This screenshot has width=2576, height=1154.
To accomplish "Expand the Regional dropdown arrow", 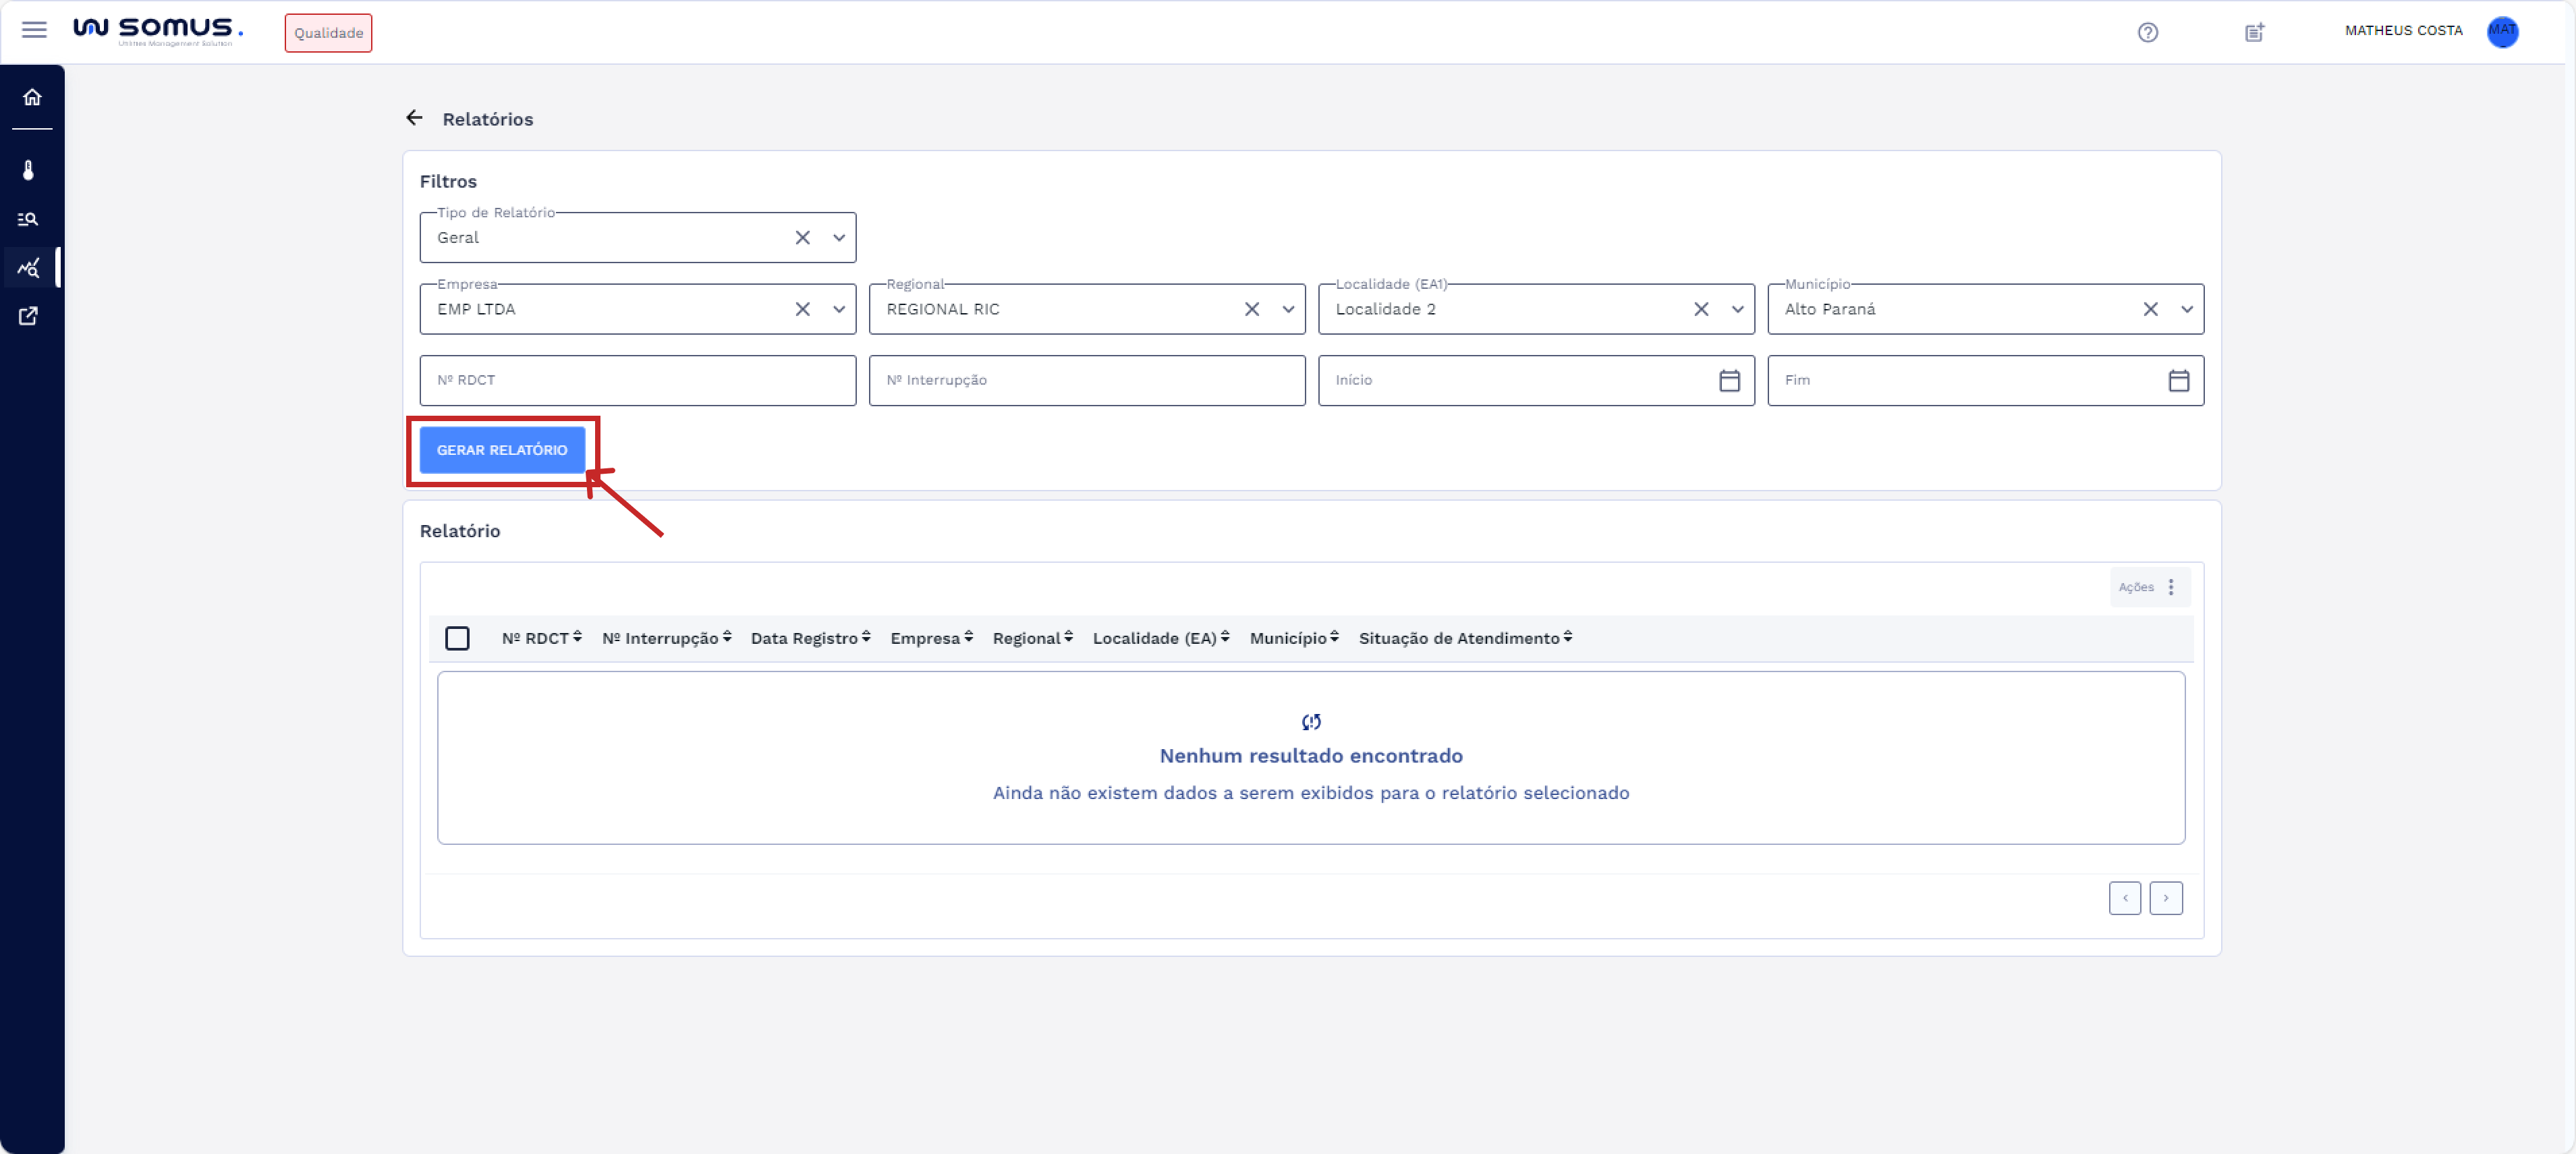I will click(1288, 310).
